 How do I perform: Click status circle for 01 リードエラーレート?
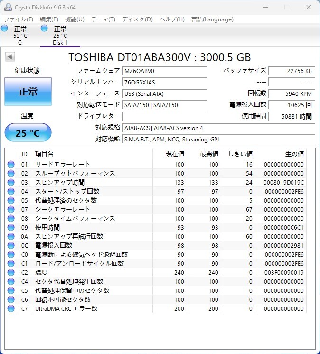pyautogui.click(x=11, y=164)
